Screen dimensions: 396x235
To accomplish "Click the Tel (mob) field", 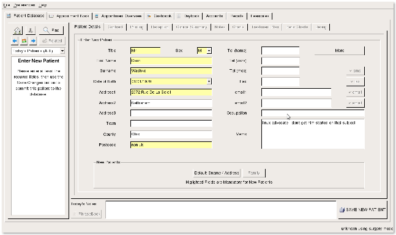I will (x=280, y=71).
